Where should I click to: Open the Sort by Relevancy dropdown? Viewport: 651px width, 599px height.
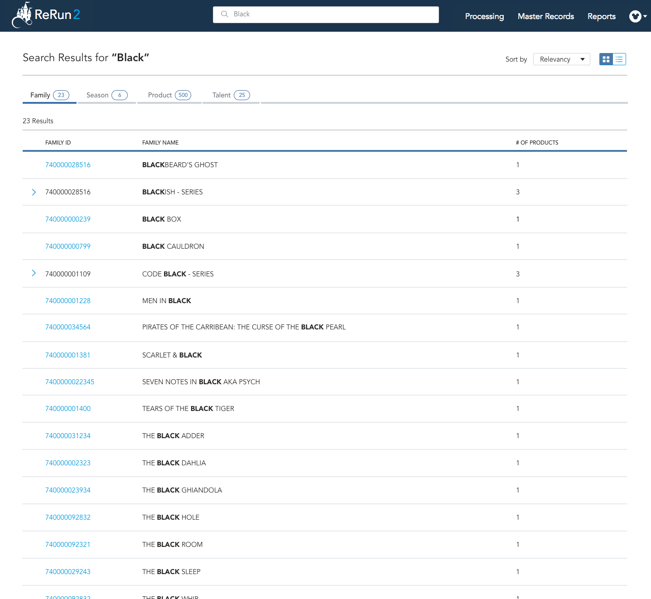562,59
